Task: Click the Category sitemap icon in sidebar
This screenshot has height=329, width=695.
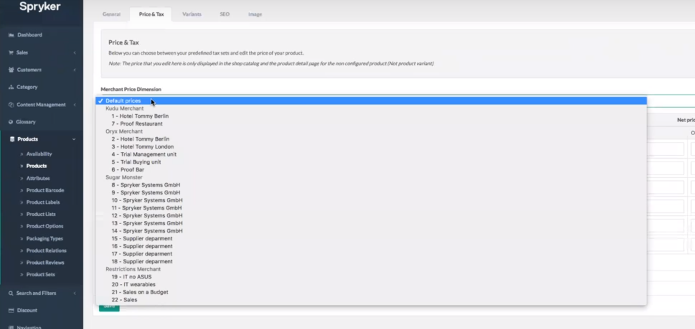Action: tap(11, 87)
